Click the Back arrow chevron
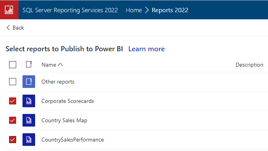Image resolution: width=268 pixels, height=151 pixels. (x=8, y=28)
